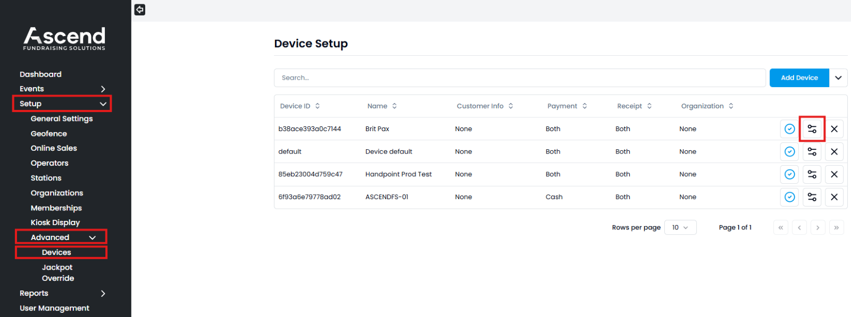Viewport: 851px width, 317px height.
Task: Click the device Search field
Action: pos(519,78)
